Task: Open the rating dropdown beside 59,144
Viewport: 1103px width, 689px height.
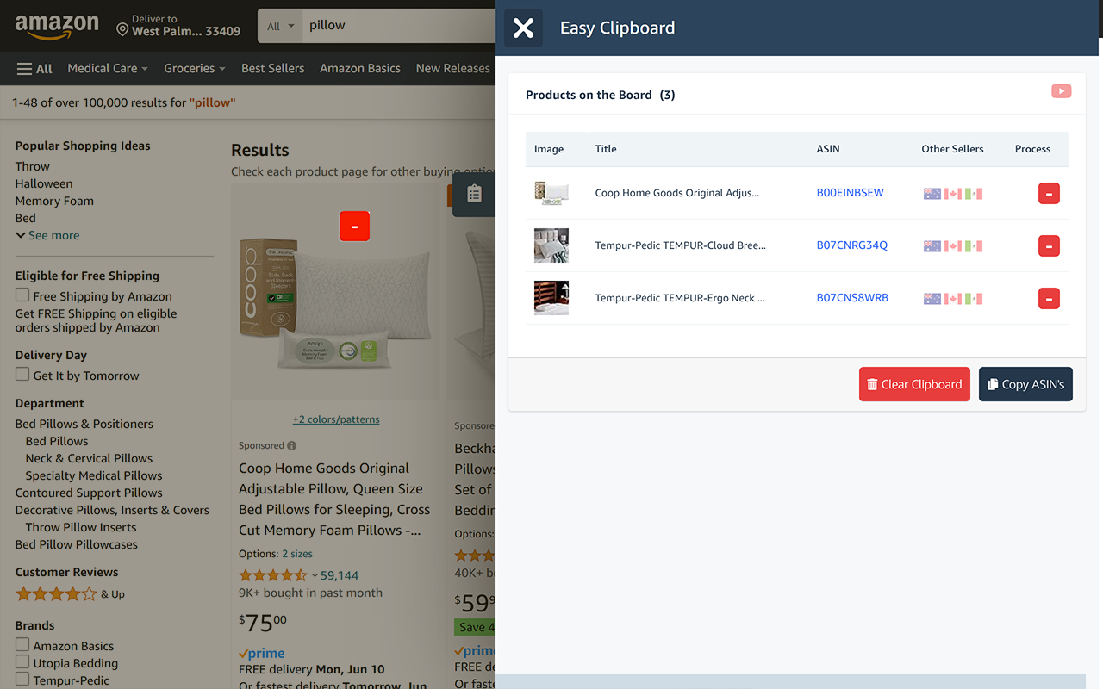Action: point(315,575)
